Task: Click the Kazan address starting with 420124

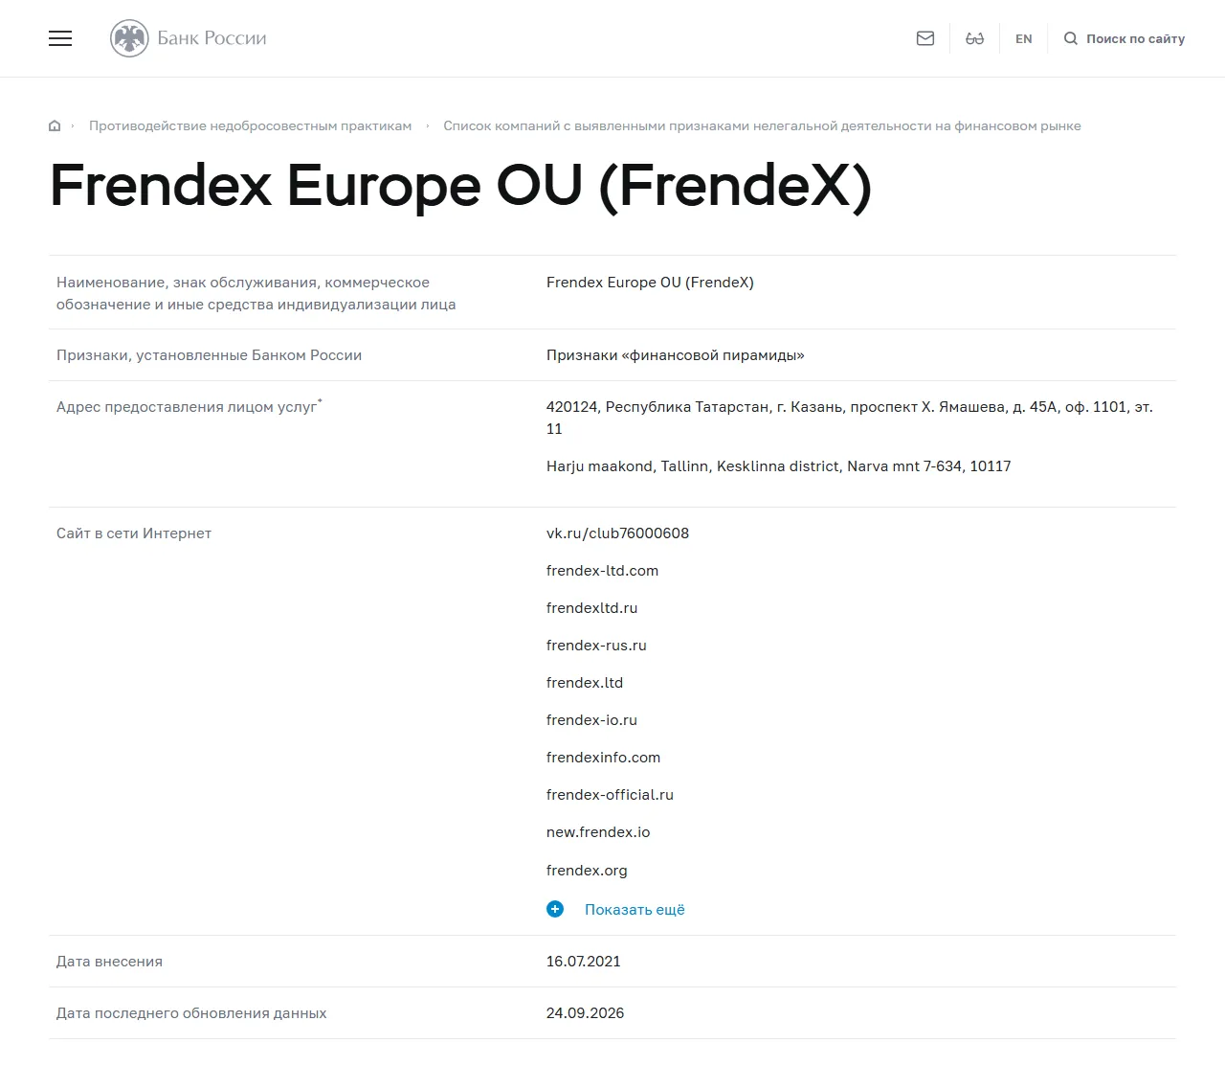Action: point(850,418)
